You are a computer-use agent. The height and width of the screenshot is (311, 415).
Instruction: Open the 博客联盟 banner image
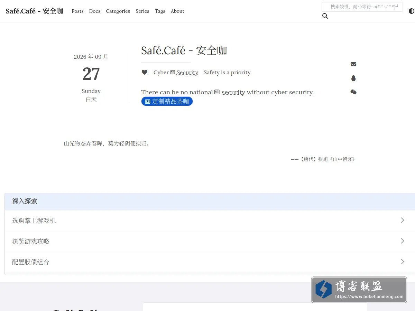coord(359,290)
